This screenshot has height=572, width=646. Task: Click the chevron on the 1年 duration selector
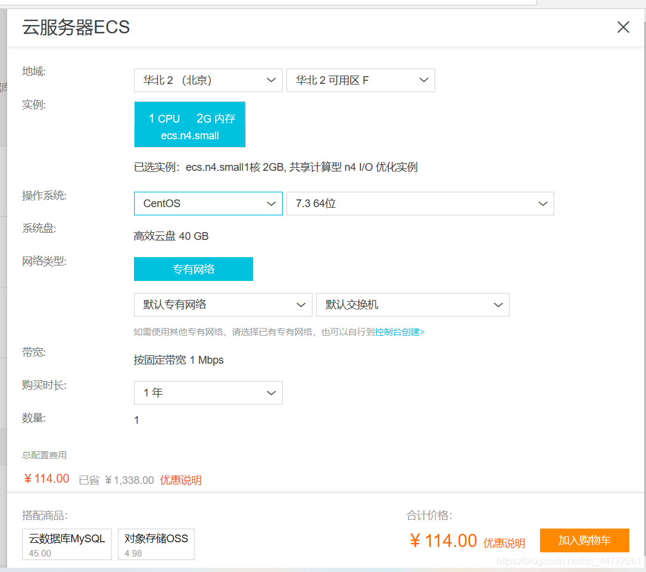[271, 393]
